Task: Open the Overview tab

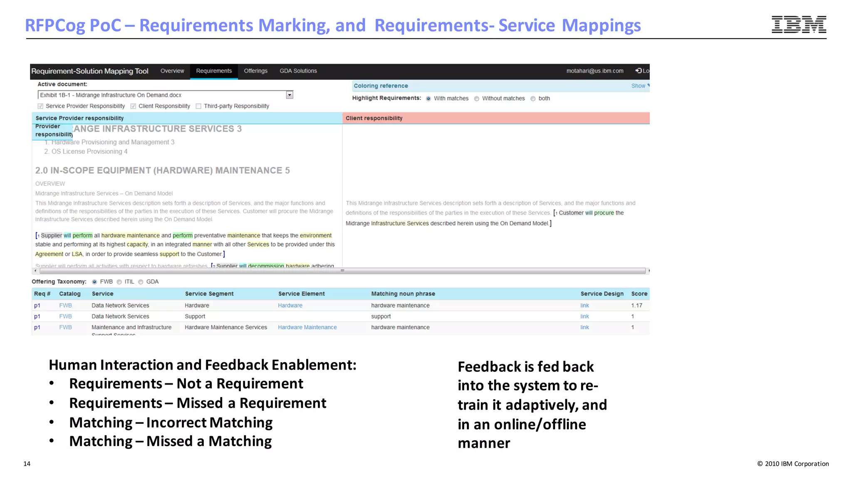Action: pyautogui.click(x=172, y=71)
